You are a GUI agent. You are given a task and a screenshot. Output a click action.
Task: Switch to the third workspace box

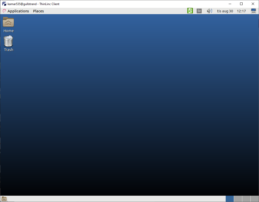pos(246,199)
